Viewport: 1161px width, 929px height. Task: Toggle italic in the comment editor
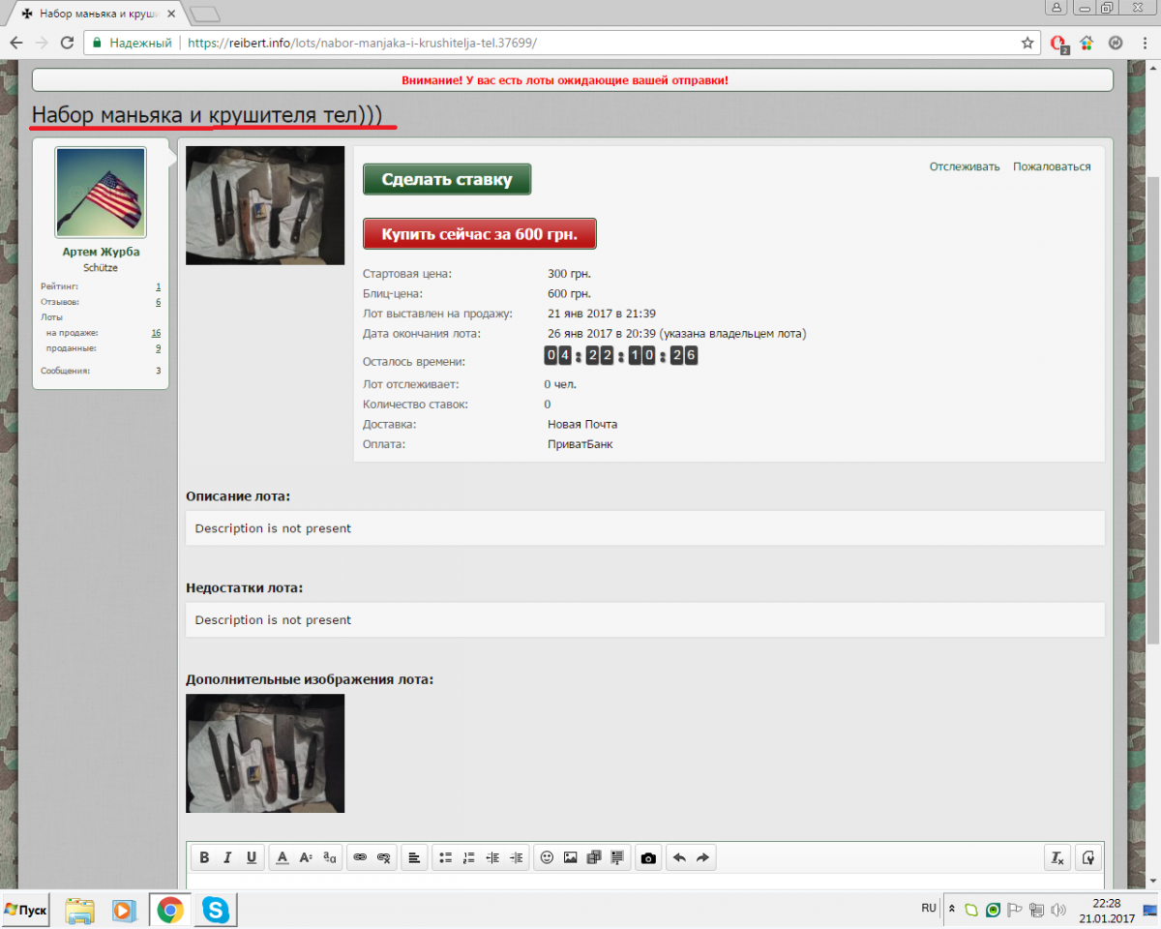[227, 857]
